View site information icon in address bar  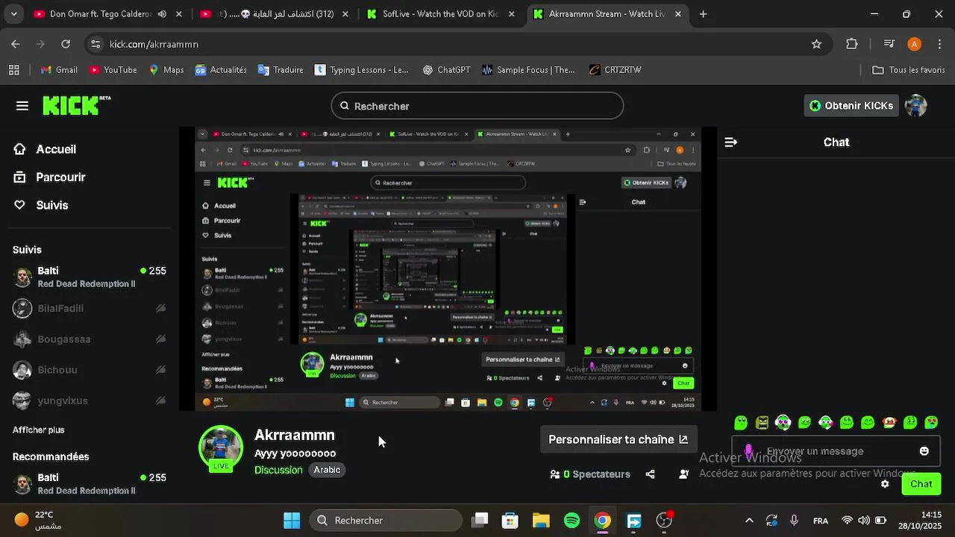coord(95,44)
